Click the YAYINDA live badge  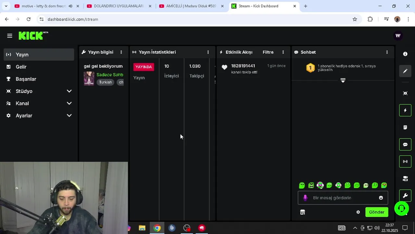pos(144,67)
